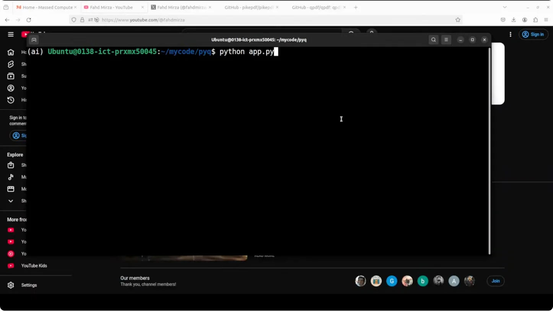Expand the Show more chevron under Explore
Viewport: 553px width, 311px height.
point(11,201)
